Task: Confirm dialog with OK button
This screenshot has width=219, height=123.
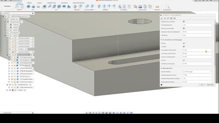Action: coord(202,85)
